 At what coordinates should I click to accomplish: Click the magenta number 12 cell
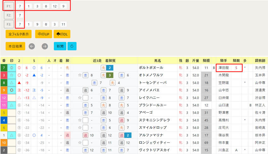pyautogui.click(x=4, y=98)
